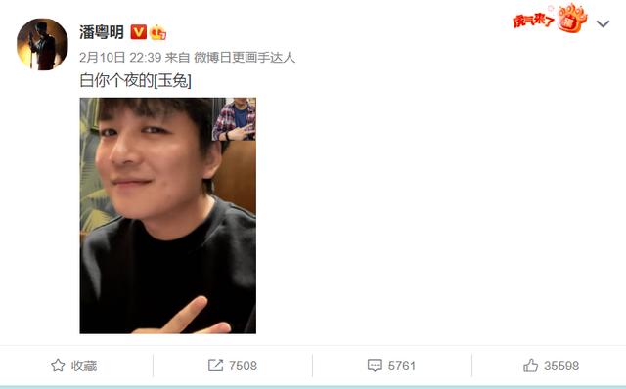Like the post with thumbs-up icon
This screenshot has height=389, width=626.
tap(530, 366)
